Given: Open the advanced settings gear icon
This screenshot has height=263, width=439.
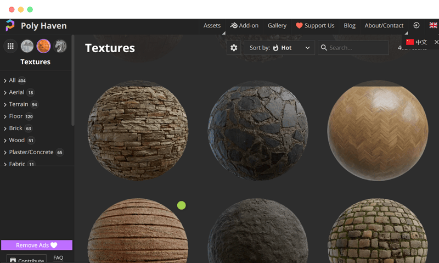Looking at the screenshot, I should click(234, 48).
